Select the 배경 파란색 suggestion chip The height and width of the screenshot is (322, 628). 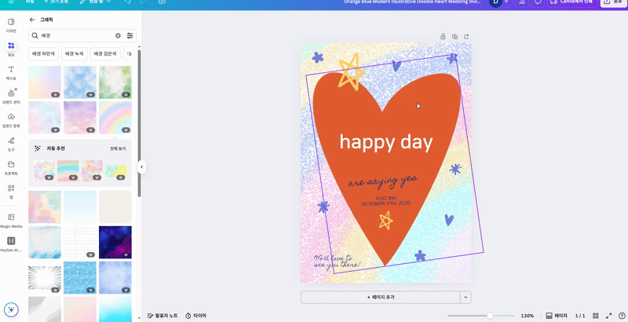[44, 53]
